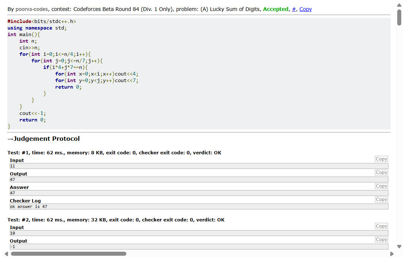Click the Test #2 Input field containing 10

[x=199, y=233]
